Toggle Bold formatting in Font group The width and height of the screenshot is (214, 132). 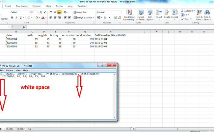(12, 17)
